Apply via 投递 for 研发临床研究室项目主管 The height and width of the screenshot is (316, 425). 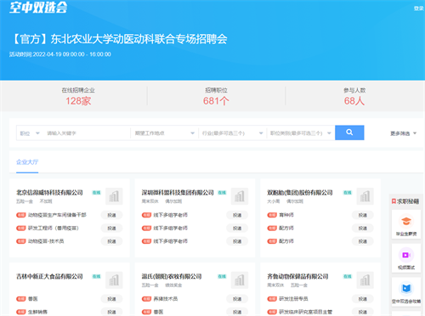click(363, 312)
